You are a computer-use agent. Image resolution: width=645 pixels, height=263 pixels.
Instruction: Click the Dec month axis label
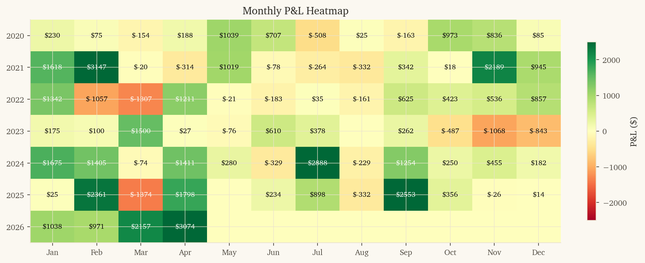(x=538, y=252)
